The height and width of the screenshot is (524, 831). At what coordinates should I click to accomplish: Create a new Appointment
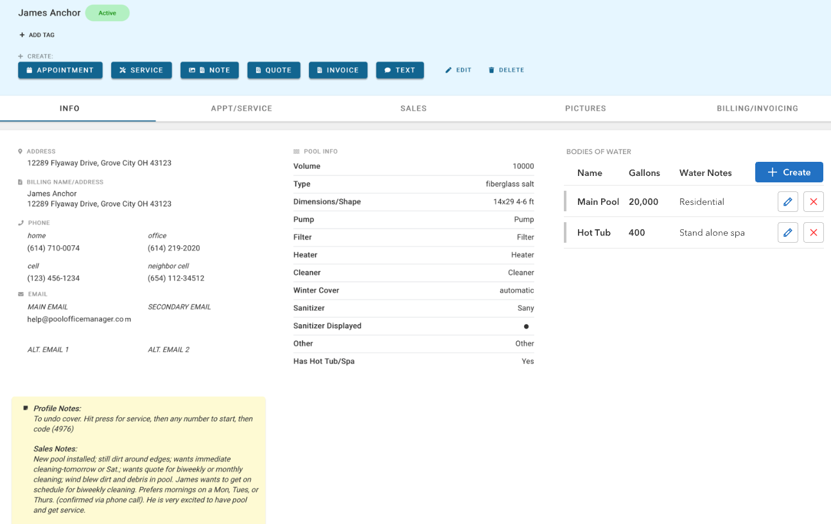[x=60, y=70]
